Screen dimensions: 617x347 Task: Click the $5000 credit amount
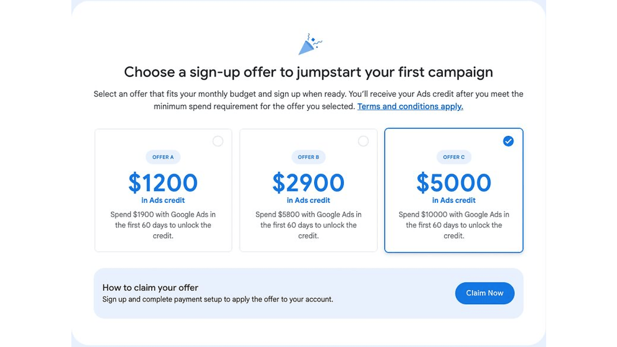click(x=454, y=183)
